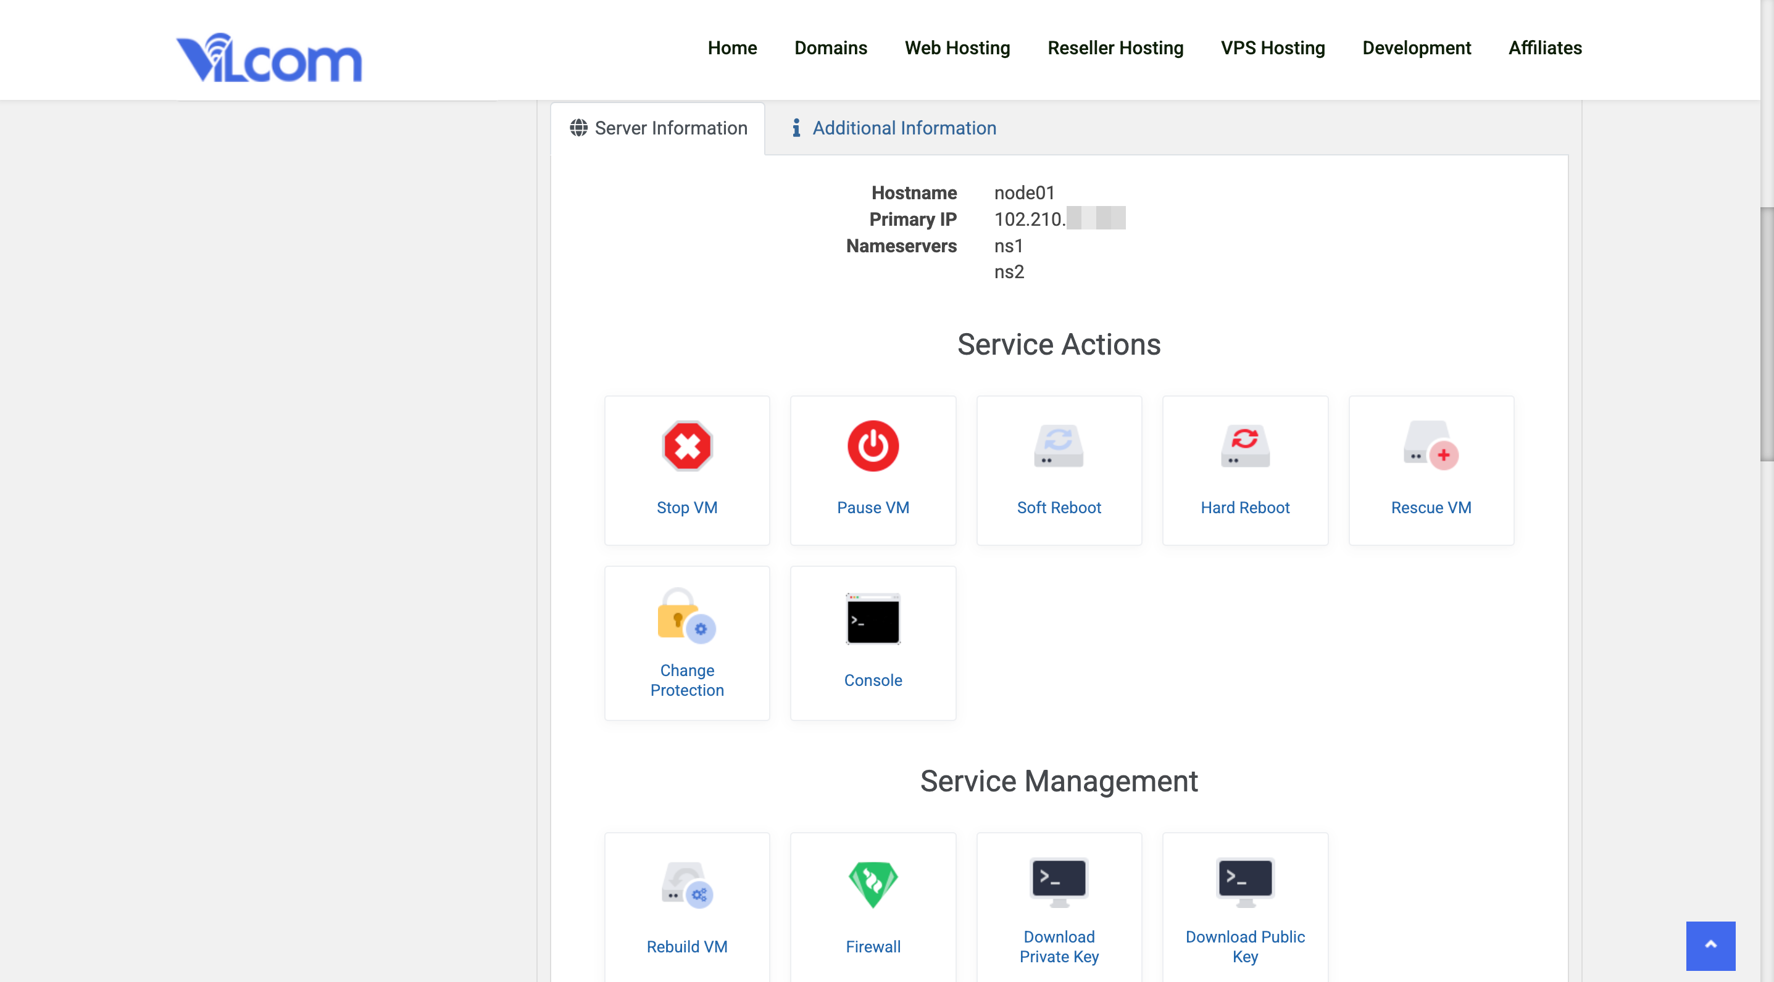The image size is (1774, 982).
Task: Open Change Protection settings
Action: (x=686, y=643)
